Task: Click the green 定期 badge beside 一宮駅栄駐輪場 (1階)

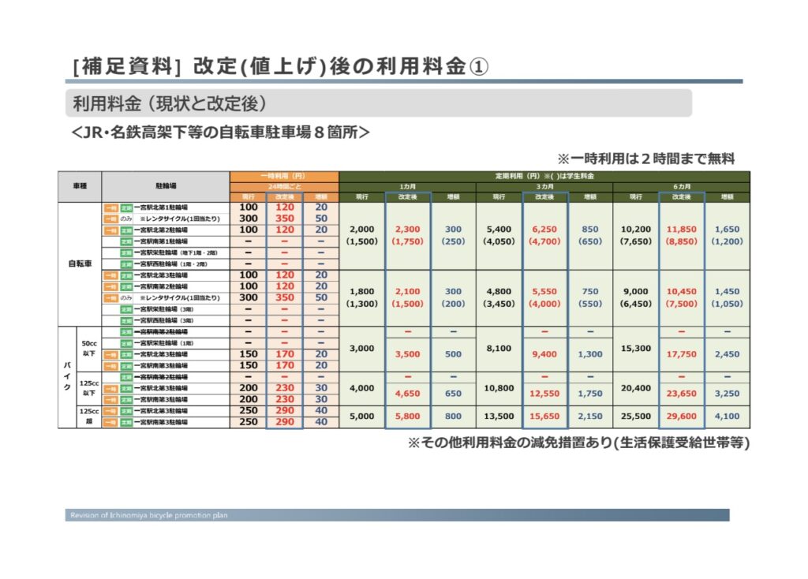Action: [x=125, y=343]
